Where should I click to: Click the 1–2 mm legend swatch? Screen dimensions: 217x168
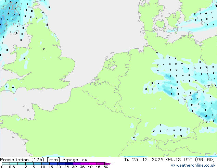pyautogui.click(x=22, y=164)
